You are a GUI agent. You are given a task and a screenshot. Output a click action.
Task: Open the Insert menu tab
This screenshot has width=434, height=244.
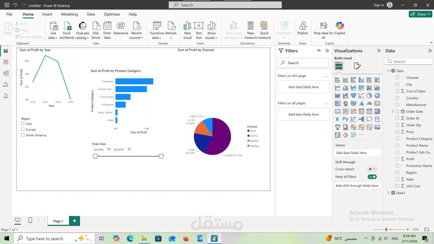point(47,14)
